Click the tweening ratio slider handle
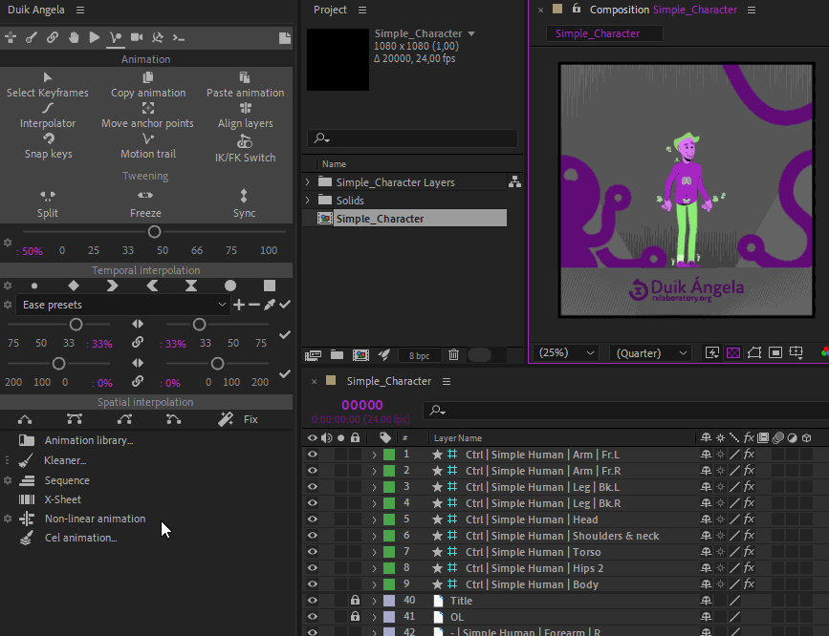829x636 pixels. click(154, 232)
